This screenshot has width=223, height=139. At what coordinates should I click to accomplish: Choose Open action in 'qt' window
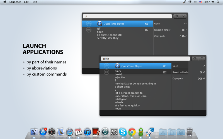pos(170,24)
